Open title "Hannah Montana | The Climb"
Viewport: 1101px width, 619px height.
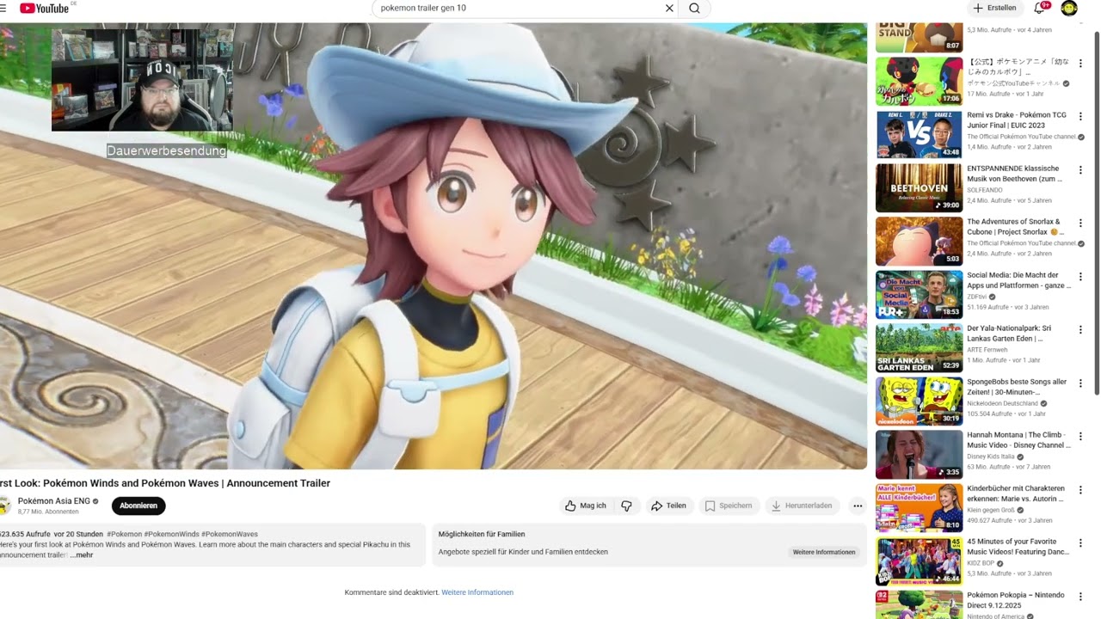tap(1018, 439)
